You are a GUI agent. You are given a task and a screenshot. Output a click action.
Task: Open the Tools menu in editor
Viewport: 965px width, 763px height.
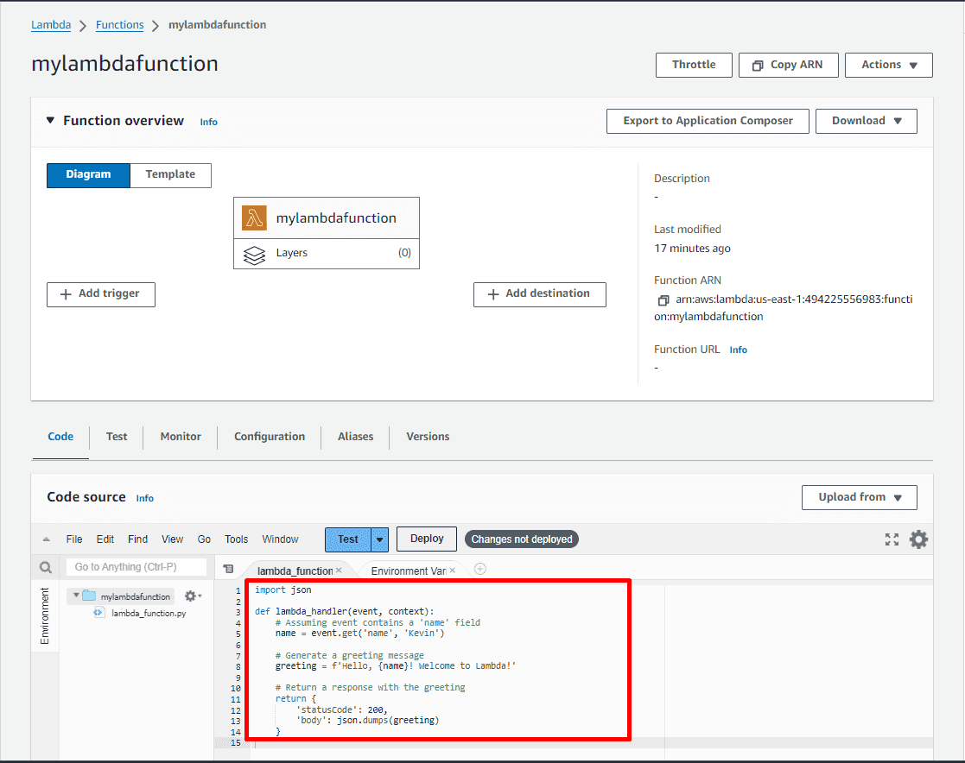[x=237, y=539]
